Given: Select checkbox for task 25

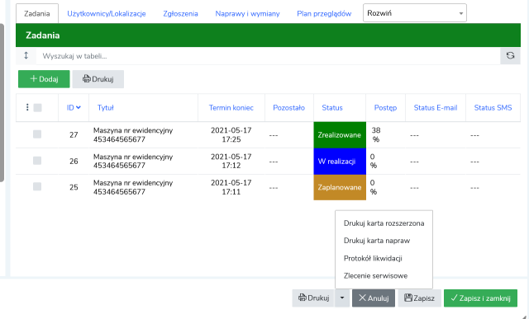Looking at the screenshot, I should pos(37,186).
